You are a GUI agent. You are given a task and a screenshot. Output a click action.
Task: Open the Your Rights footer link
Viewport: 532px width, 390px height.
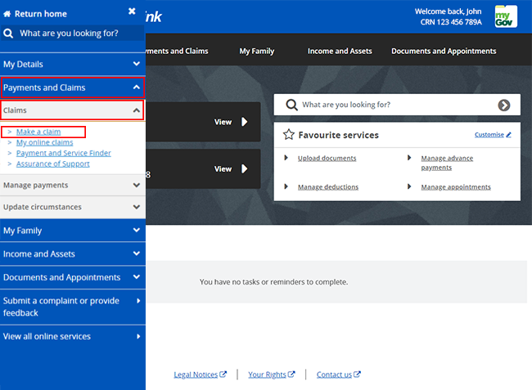click(267, 374)
